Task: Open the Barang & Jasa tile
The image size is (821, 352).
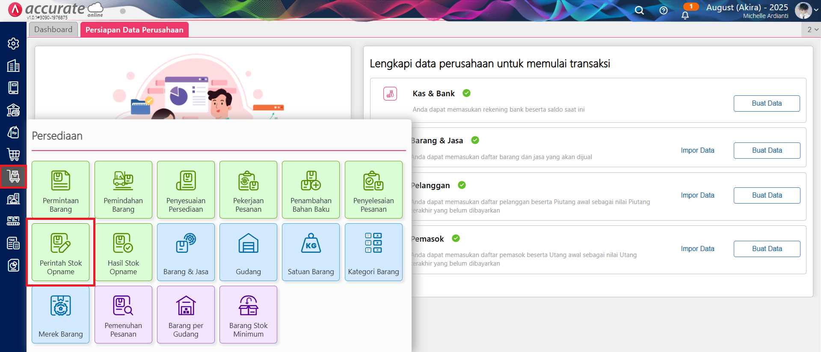Action: point(186,252)
